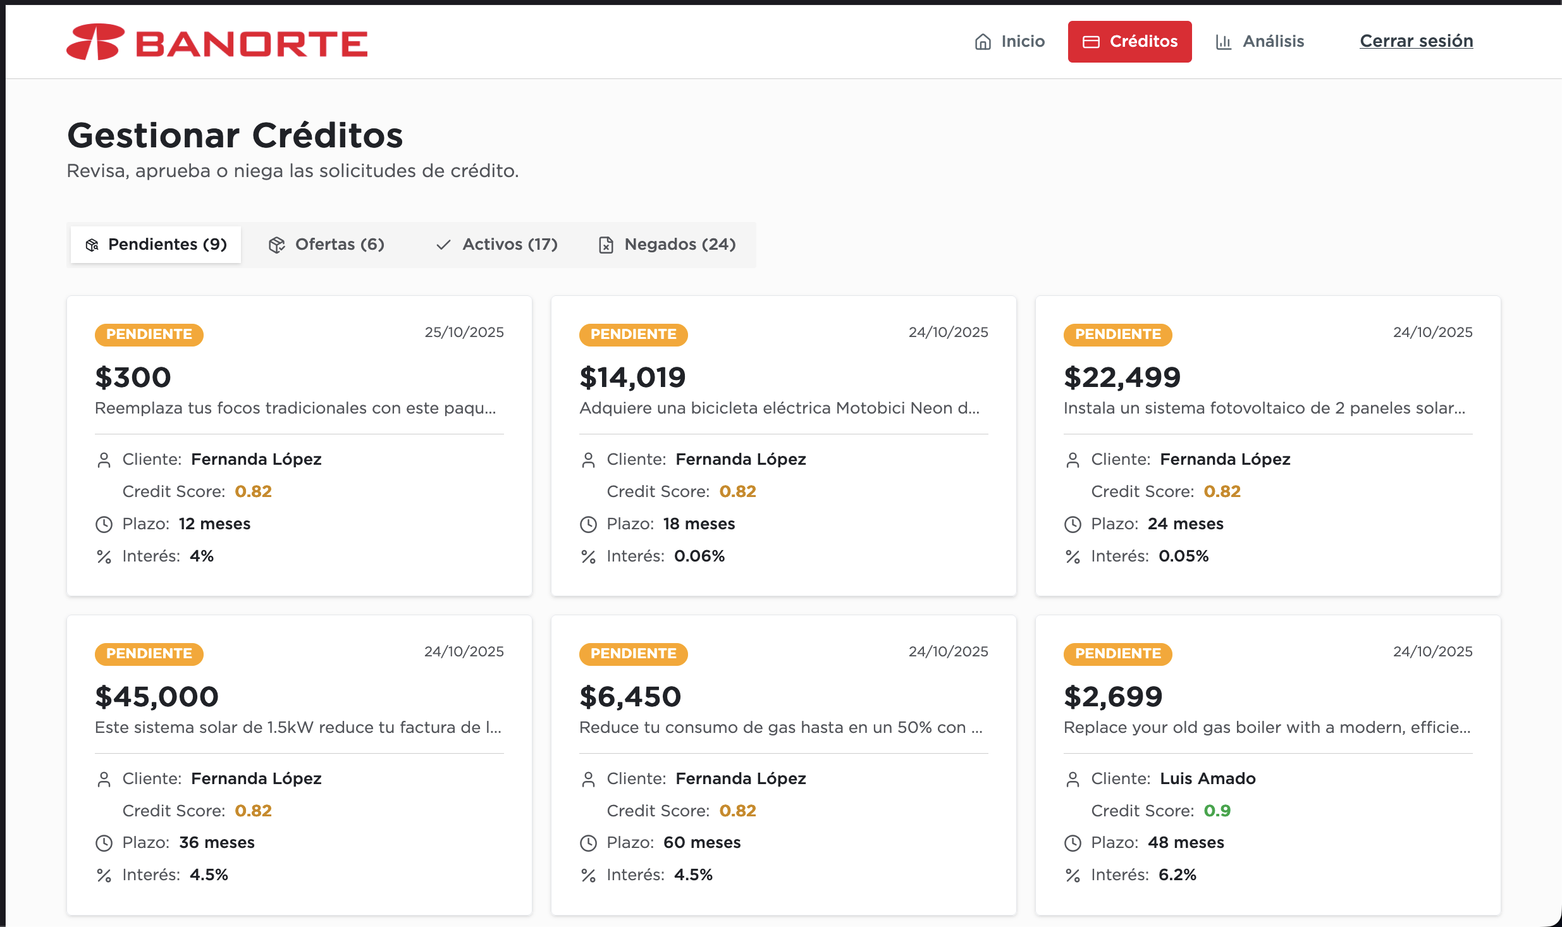
Task: Click the clock icon on the $300 card
Action: click(x=104, y=524)
